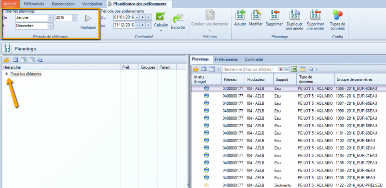386x188 pixels.
Task: Open the Bancarisation ribbon tab
Action: pyautogui.click(x=63, y=4)
